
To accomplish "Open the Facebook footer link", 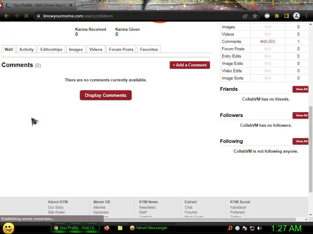I will (238, 207).
